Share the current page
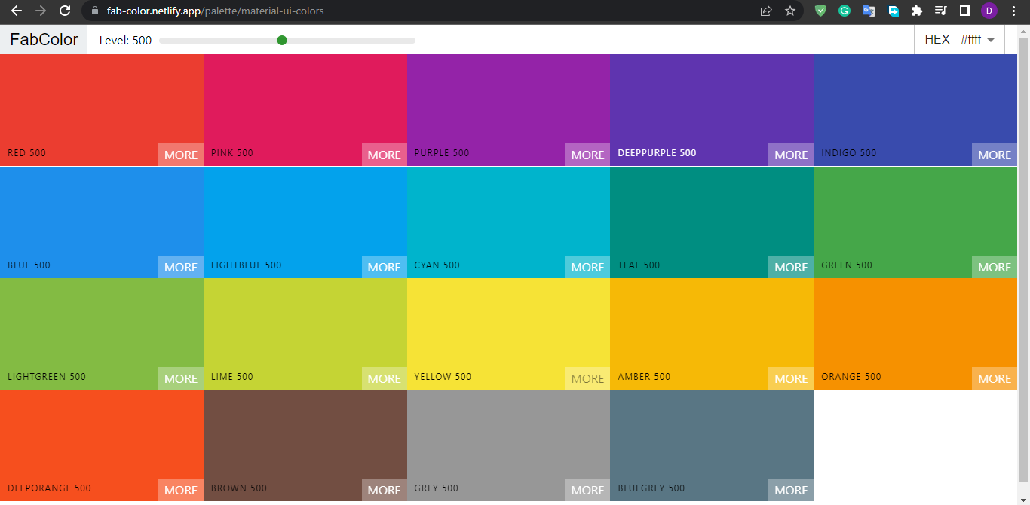The width and height of the screenshot is (1030, 505). coord(766,11)
